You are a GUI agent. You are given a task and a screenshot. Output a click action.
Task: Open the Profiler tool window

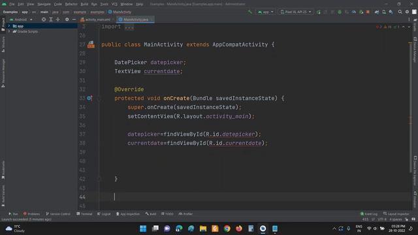click(185, 213)
